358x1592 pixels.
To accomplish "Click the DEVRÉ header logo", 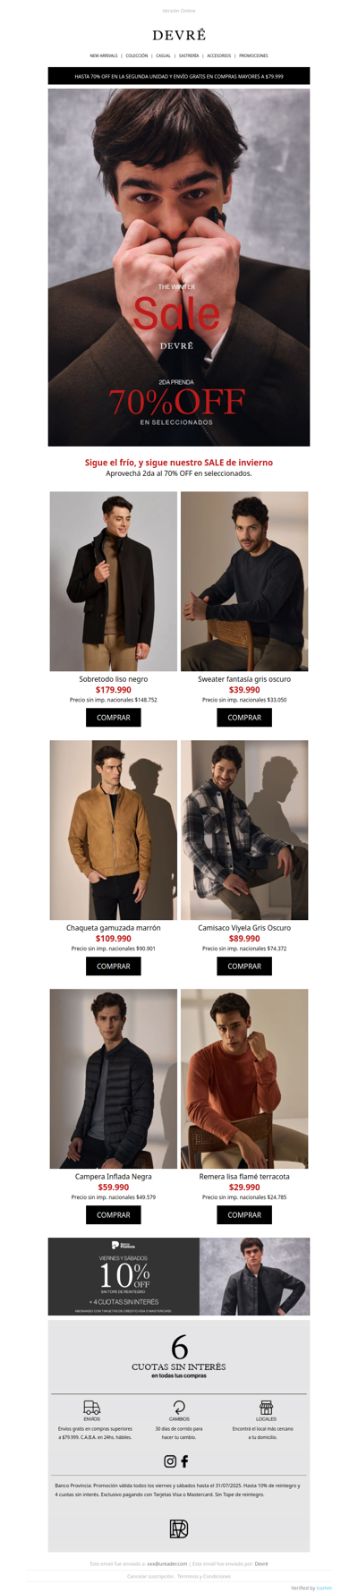I will click(179, 36).
